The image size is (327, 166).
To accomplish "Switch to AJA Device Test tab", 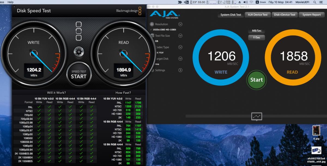I will pyautogui.click(x=258, y=15).
